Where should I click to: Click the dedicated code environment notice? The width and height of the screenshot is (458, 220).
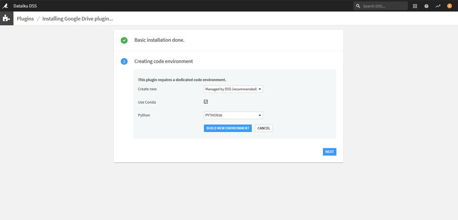click(182, 80)
